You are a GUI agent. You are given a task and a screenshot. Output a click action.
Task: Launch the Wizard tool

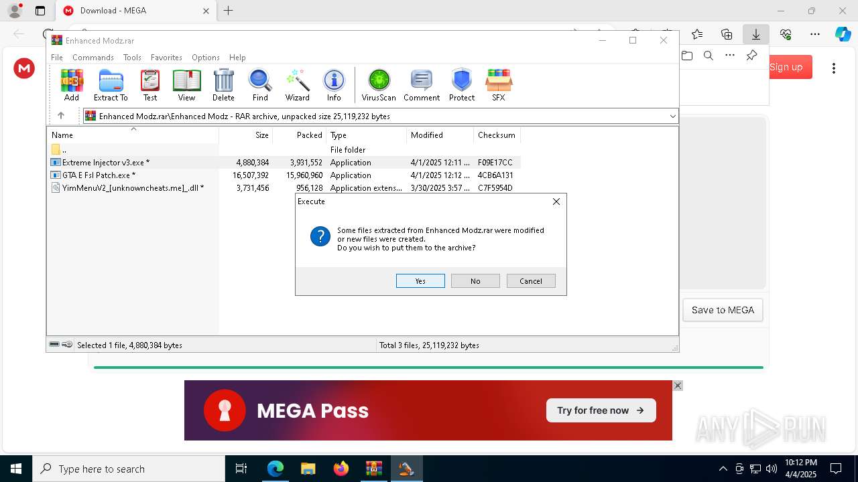[x=297, y=85]
